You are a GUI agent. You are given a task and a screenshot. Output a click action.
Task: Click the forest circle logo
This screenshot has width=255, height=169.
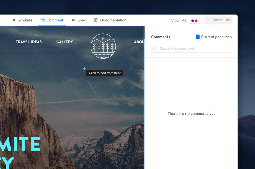click(x=103, y=46)
